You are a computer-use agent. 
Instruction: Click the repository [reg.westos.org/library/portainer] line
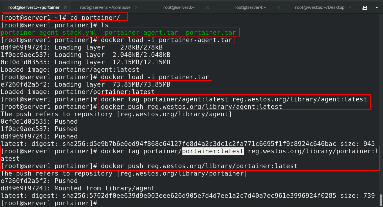[x=124, y=173]
